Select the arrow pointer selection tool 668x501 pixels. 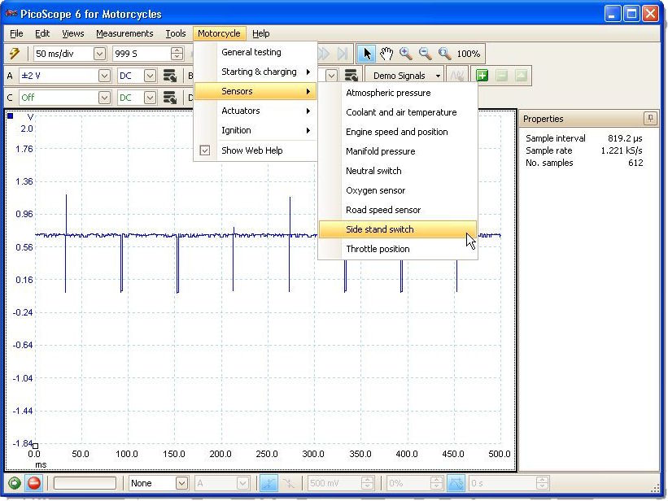point(366,54)
